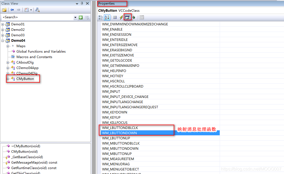Click the WM_GETDLGCODE message row
284x174 pixels.
160,61
